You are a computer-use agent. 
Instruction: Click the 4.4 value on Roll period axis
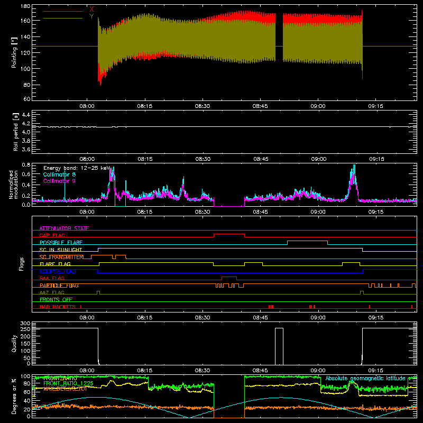26,115
